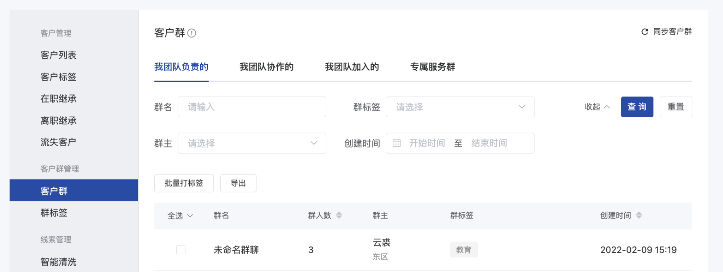723x272 pixels.
Task: Click the 群标签 column header in table
Action: click(x=462, y=216)
